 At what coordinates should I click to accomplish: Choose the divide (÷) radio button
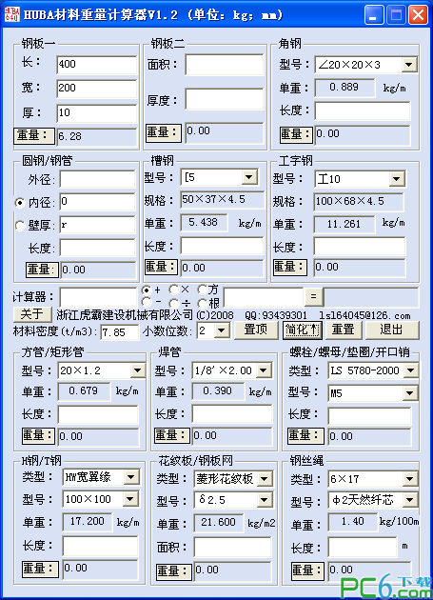[x=173, y=303]
